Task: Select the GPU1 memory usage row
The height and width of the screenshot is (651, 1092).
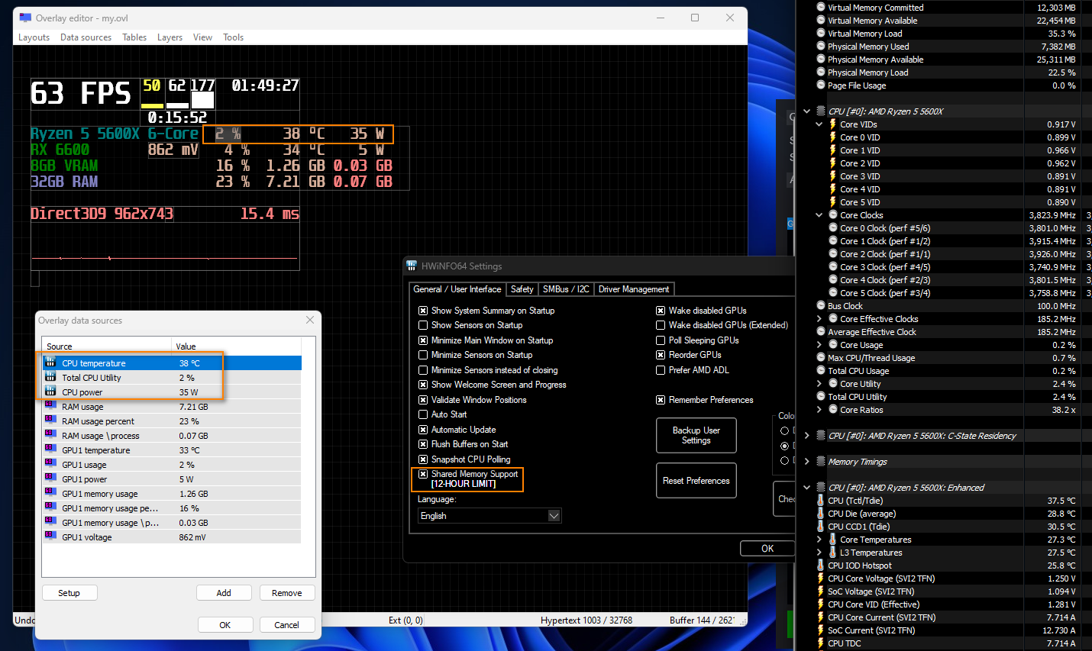Action: 172,494
